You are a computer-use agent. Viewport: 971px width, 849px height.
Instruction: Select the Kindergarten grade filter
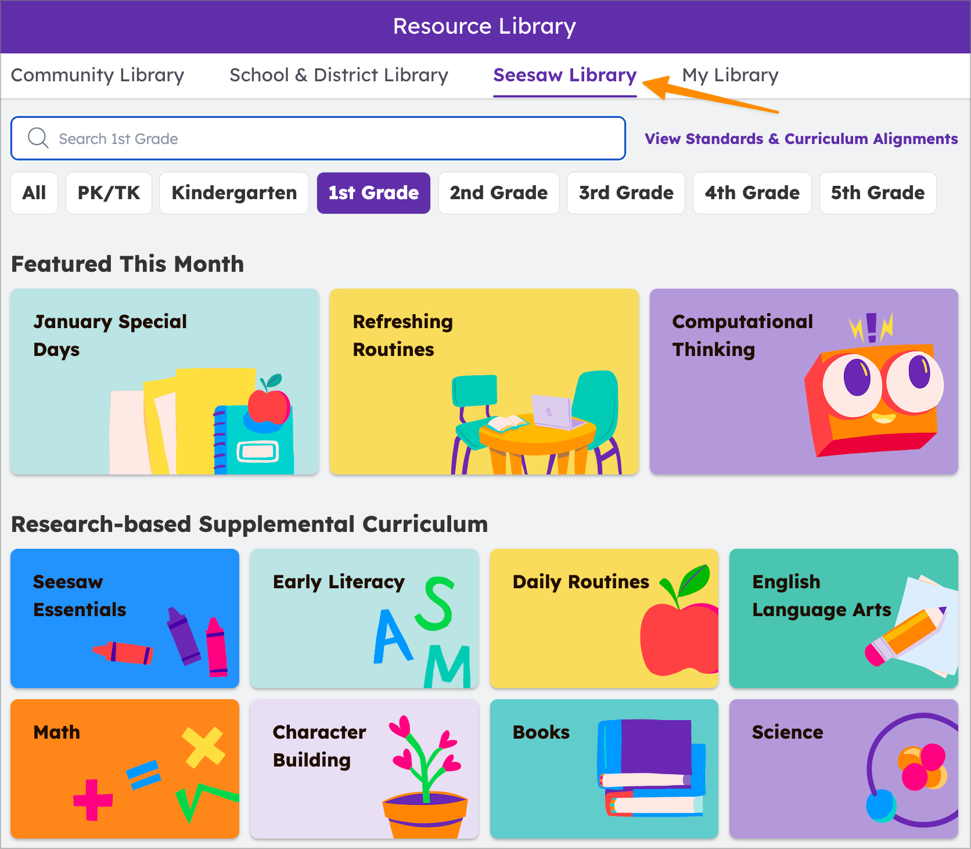tap(233, 193)
